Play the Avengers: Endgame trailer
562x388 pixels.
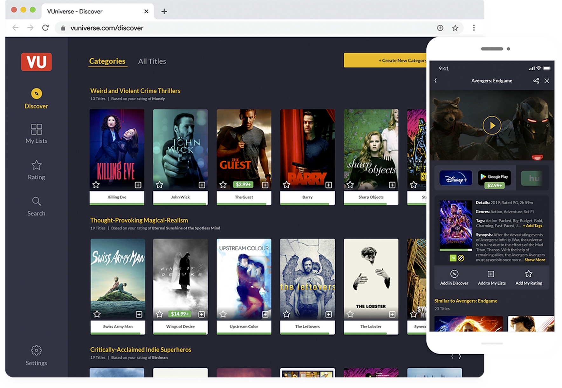click(x=492, y=125)
